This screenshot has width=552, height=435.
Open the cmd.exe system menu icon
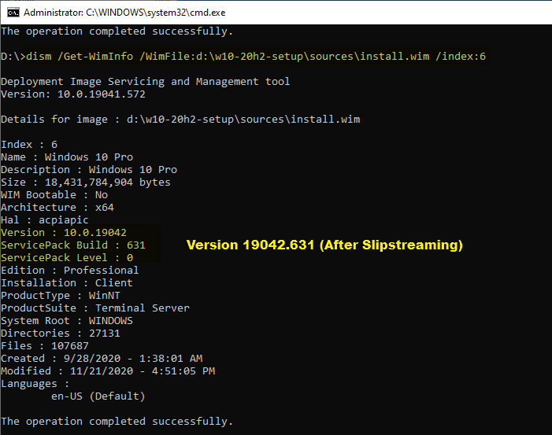point(13,13)
